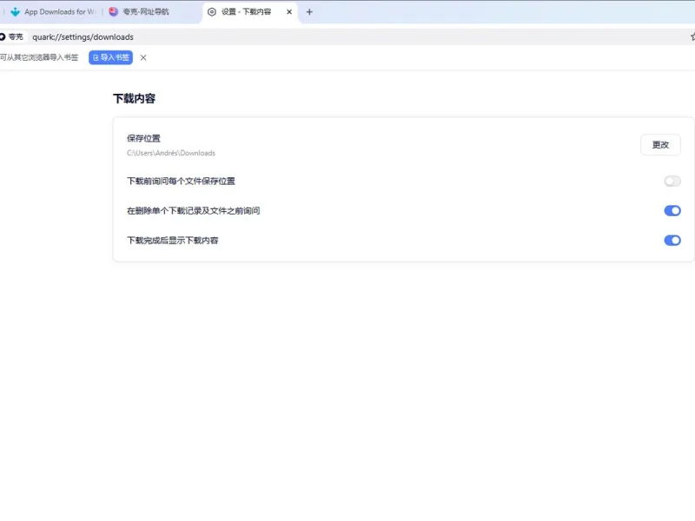Click the 可从其它浏览器导入书签 text
The height and width of the screenshot is (521, 695).
click(39, 57)
